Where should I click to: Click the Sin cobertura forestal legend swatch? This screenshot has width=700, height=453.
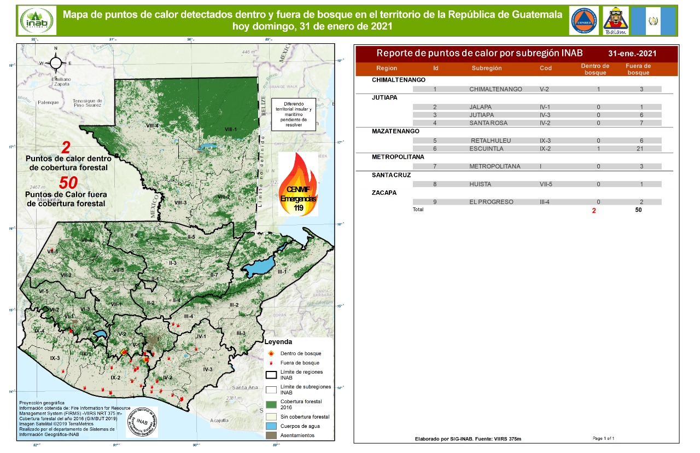tap(271, 417)
